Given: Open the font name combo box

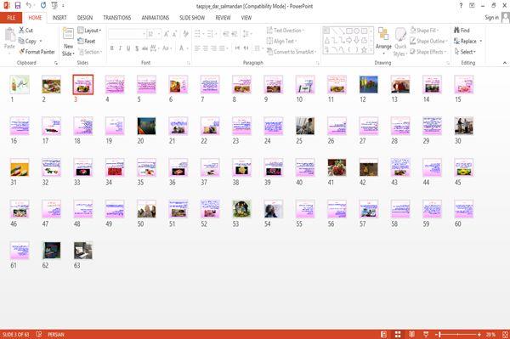Looking at the screenshot, I should point(127,34).
